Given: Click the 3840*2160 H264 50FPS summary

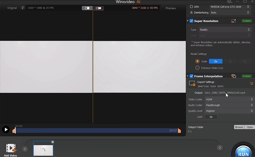Looking at the screenshot, I should pos(211,87).
